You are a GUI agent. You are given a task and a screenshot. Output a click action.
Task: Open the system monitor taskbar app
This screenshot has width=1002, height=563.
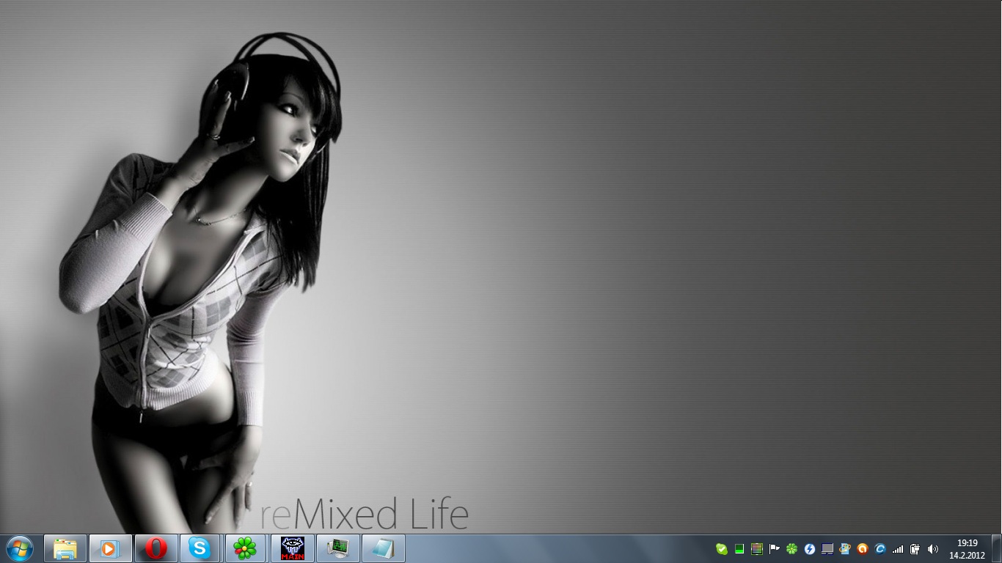(337, 548)
